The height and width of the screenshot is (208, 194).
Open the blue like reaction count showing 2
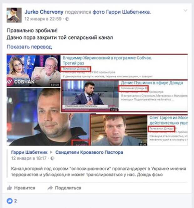[12, 201]
